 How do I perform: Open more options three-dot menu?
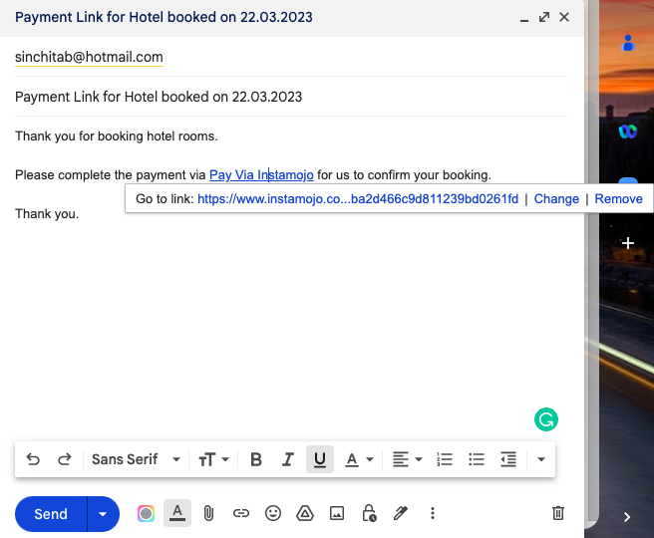(x=433, y=514)
